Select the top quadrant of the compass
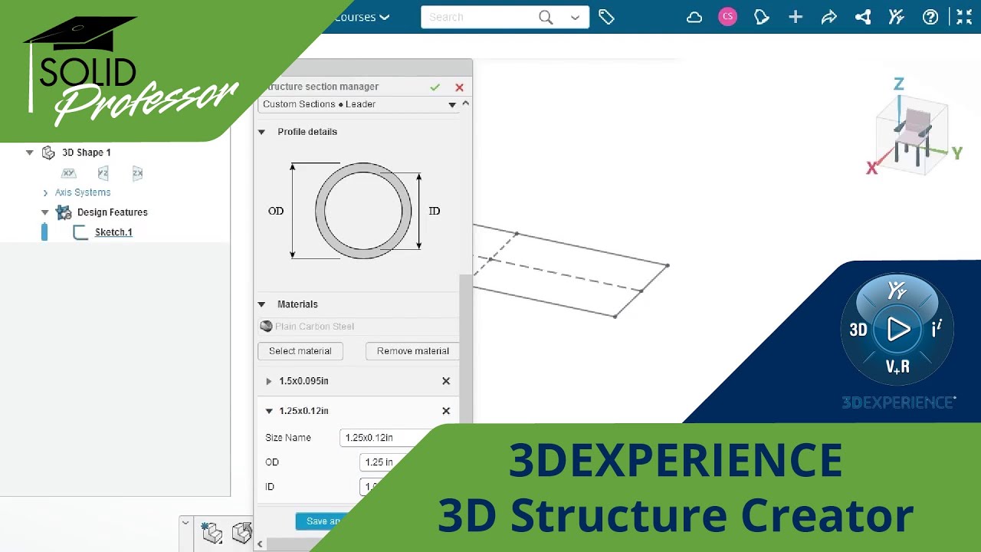This screenshot has height=552, width=981. pos(897,291)
